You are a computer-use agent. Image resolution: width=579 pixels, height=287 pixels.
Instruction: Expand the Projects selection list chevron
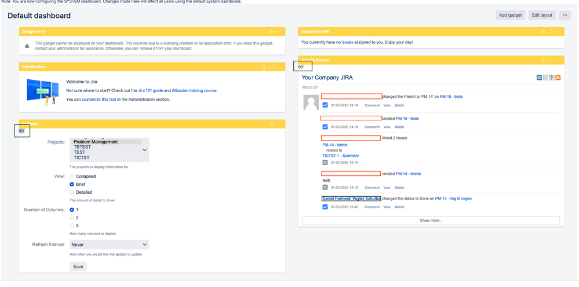(144, 150)
